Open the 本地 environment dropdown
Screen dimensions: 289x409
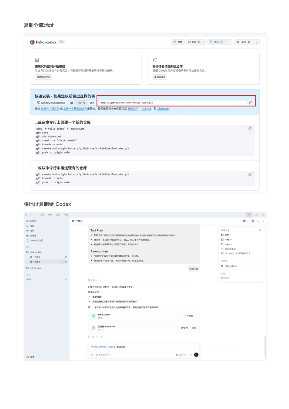click(x=226, y=240)
